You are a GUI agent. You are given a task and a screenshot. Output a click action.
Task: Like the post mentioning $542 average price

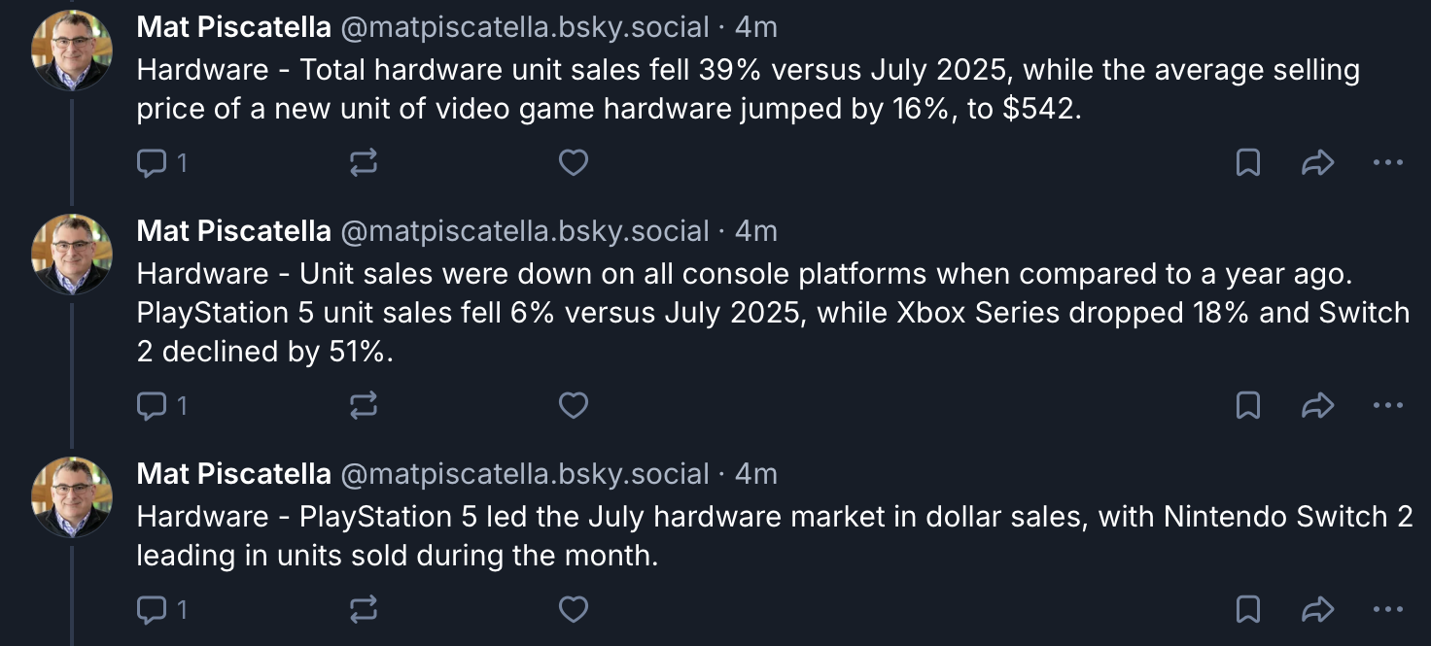click(574, 163)
